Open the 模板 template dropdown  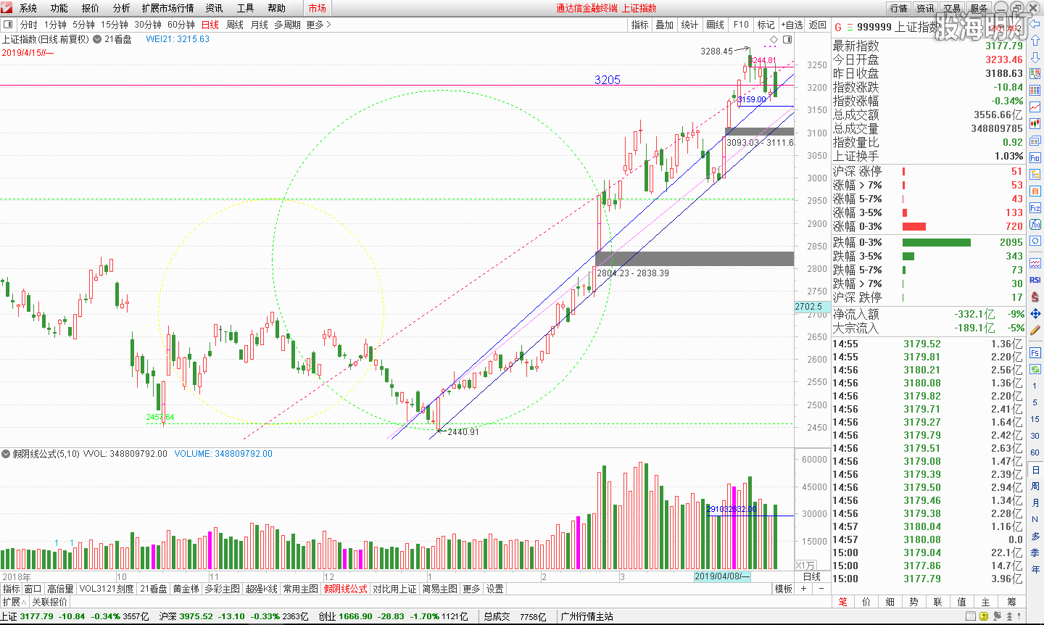(x=783, y=589)
